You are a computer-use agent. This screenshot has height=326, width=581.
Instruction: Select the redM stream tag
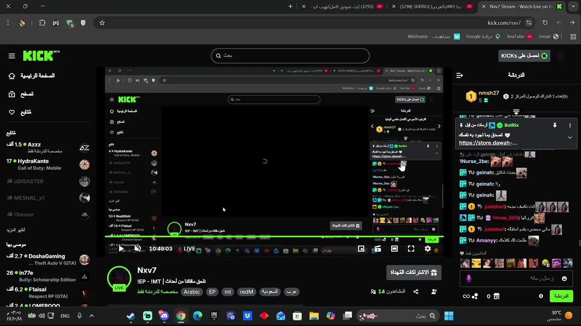click(246, 292)
